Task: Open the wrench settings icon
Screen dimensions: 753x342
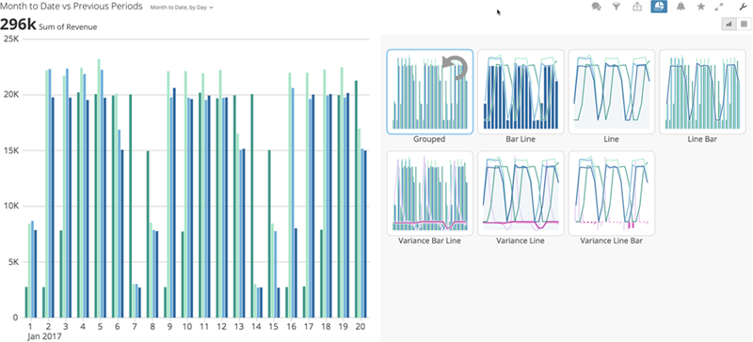Action: pyautogui.click(x=743, y=7)
